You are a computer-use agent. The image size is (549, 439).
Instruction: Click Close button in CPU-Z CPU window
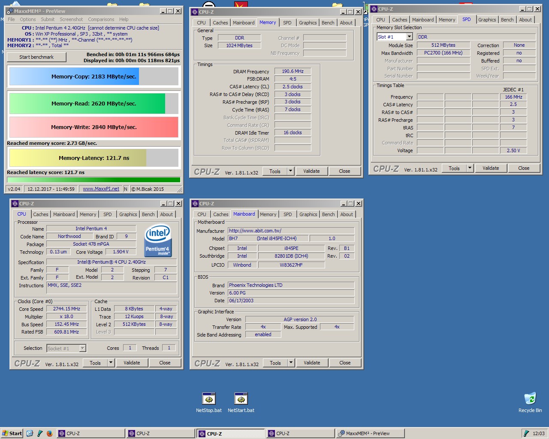tap(165, 363)
